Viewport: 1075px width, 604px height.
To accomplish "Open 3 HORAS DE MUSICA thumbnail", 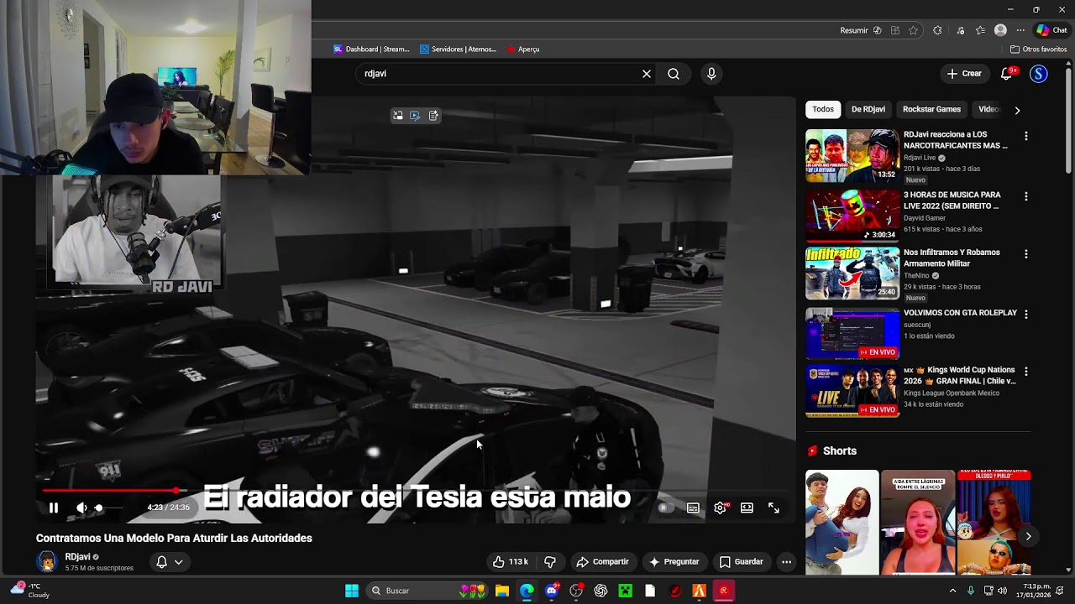I will tap(852, 216).
